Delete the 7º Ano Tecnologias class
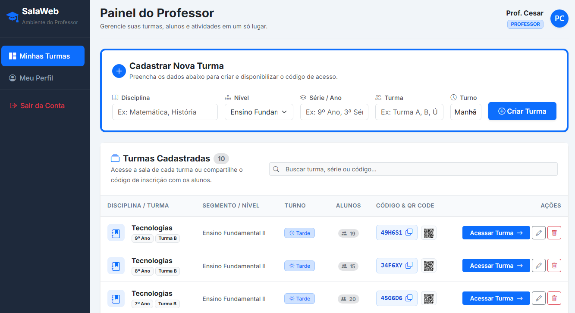Viewport: 575px width, 313px height. [554, 298]
